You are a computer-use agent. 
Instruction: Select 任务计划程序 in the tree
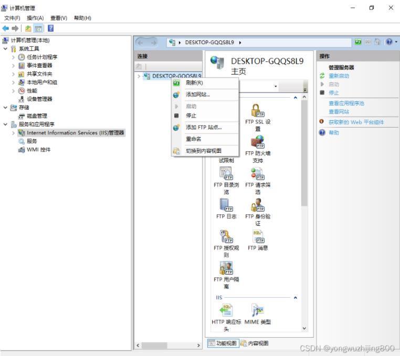coord(42,57)
